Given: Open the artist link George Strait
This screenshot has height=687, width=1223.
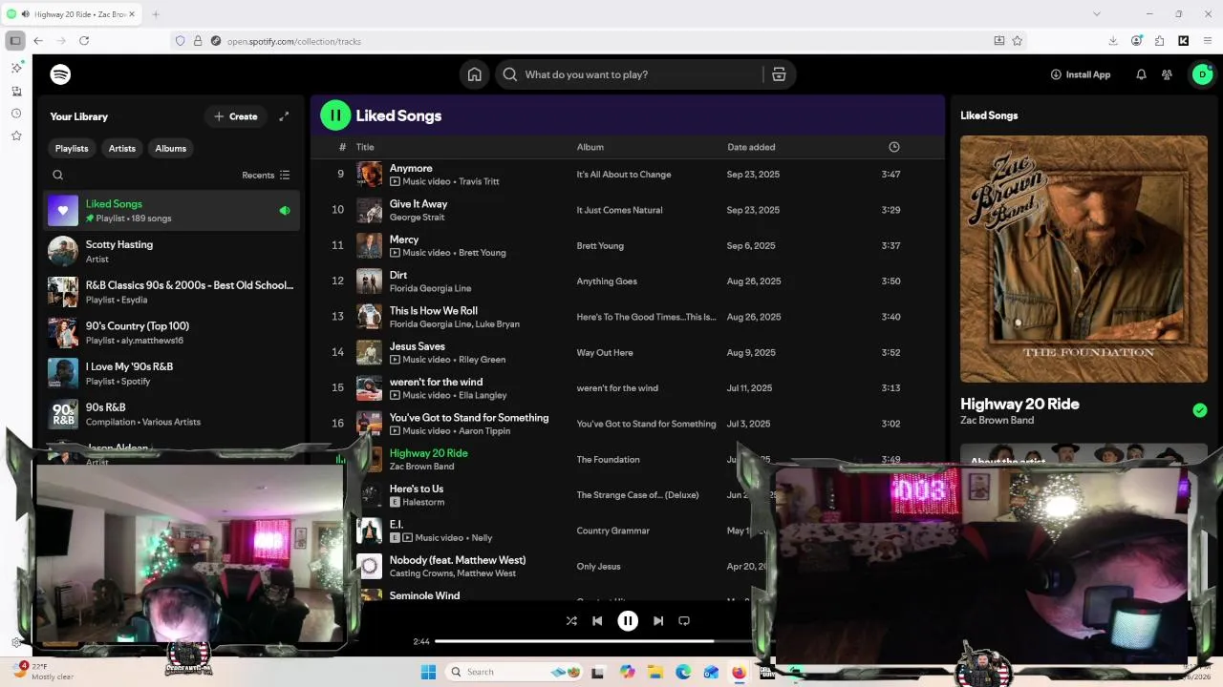Looking at the screenshot, I should [417, 217].
